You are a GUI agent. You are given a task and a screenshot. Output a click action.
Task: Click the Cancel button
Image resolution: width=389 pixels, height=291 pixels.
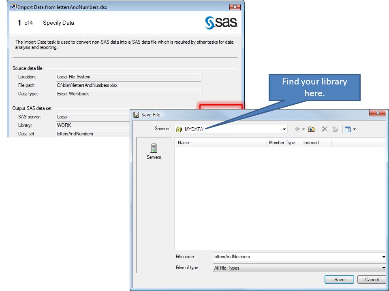(x=372, y=280)
